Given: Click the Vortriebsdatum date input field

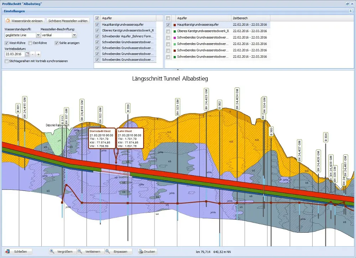Looking at the screenshot, I should click(x=15, y=54).
